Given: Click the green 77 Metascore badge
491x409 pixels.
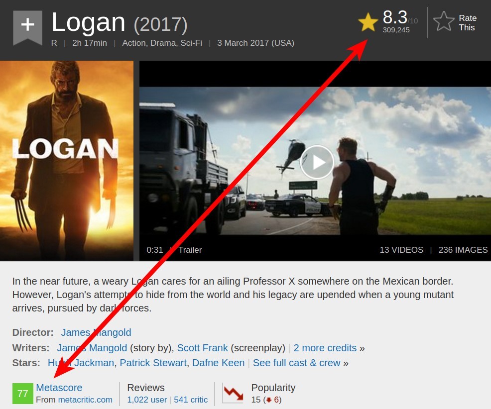Looking at the screenshot, I should pos(23,394).
